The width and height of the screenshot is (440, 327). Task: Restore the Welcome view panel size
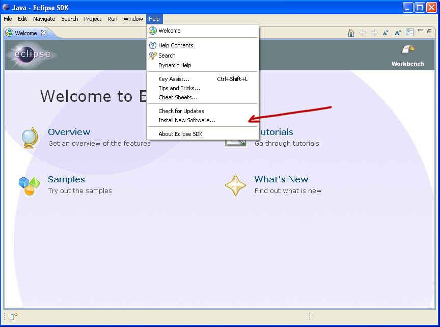coord(429,31)
